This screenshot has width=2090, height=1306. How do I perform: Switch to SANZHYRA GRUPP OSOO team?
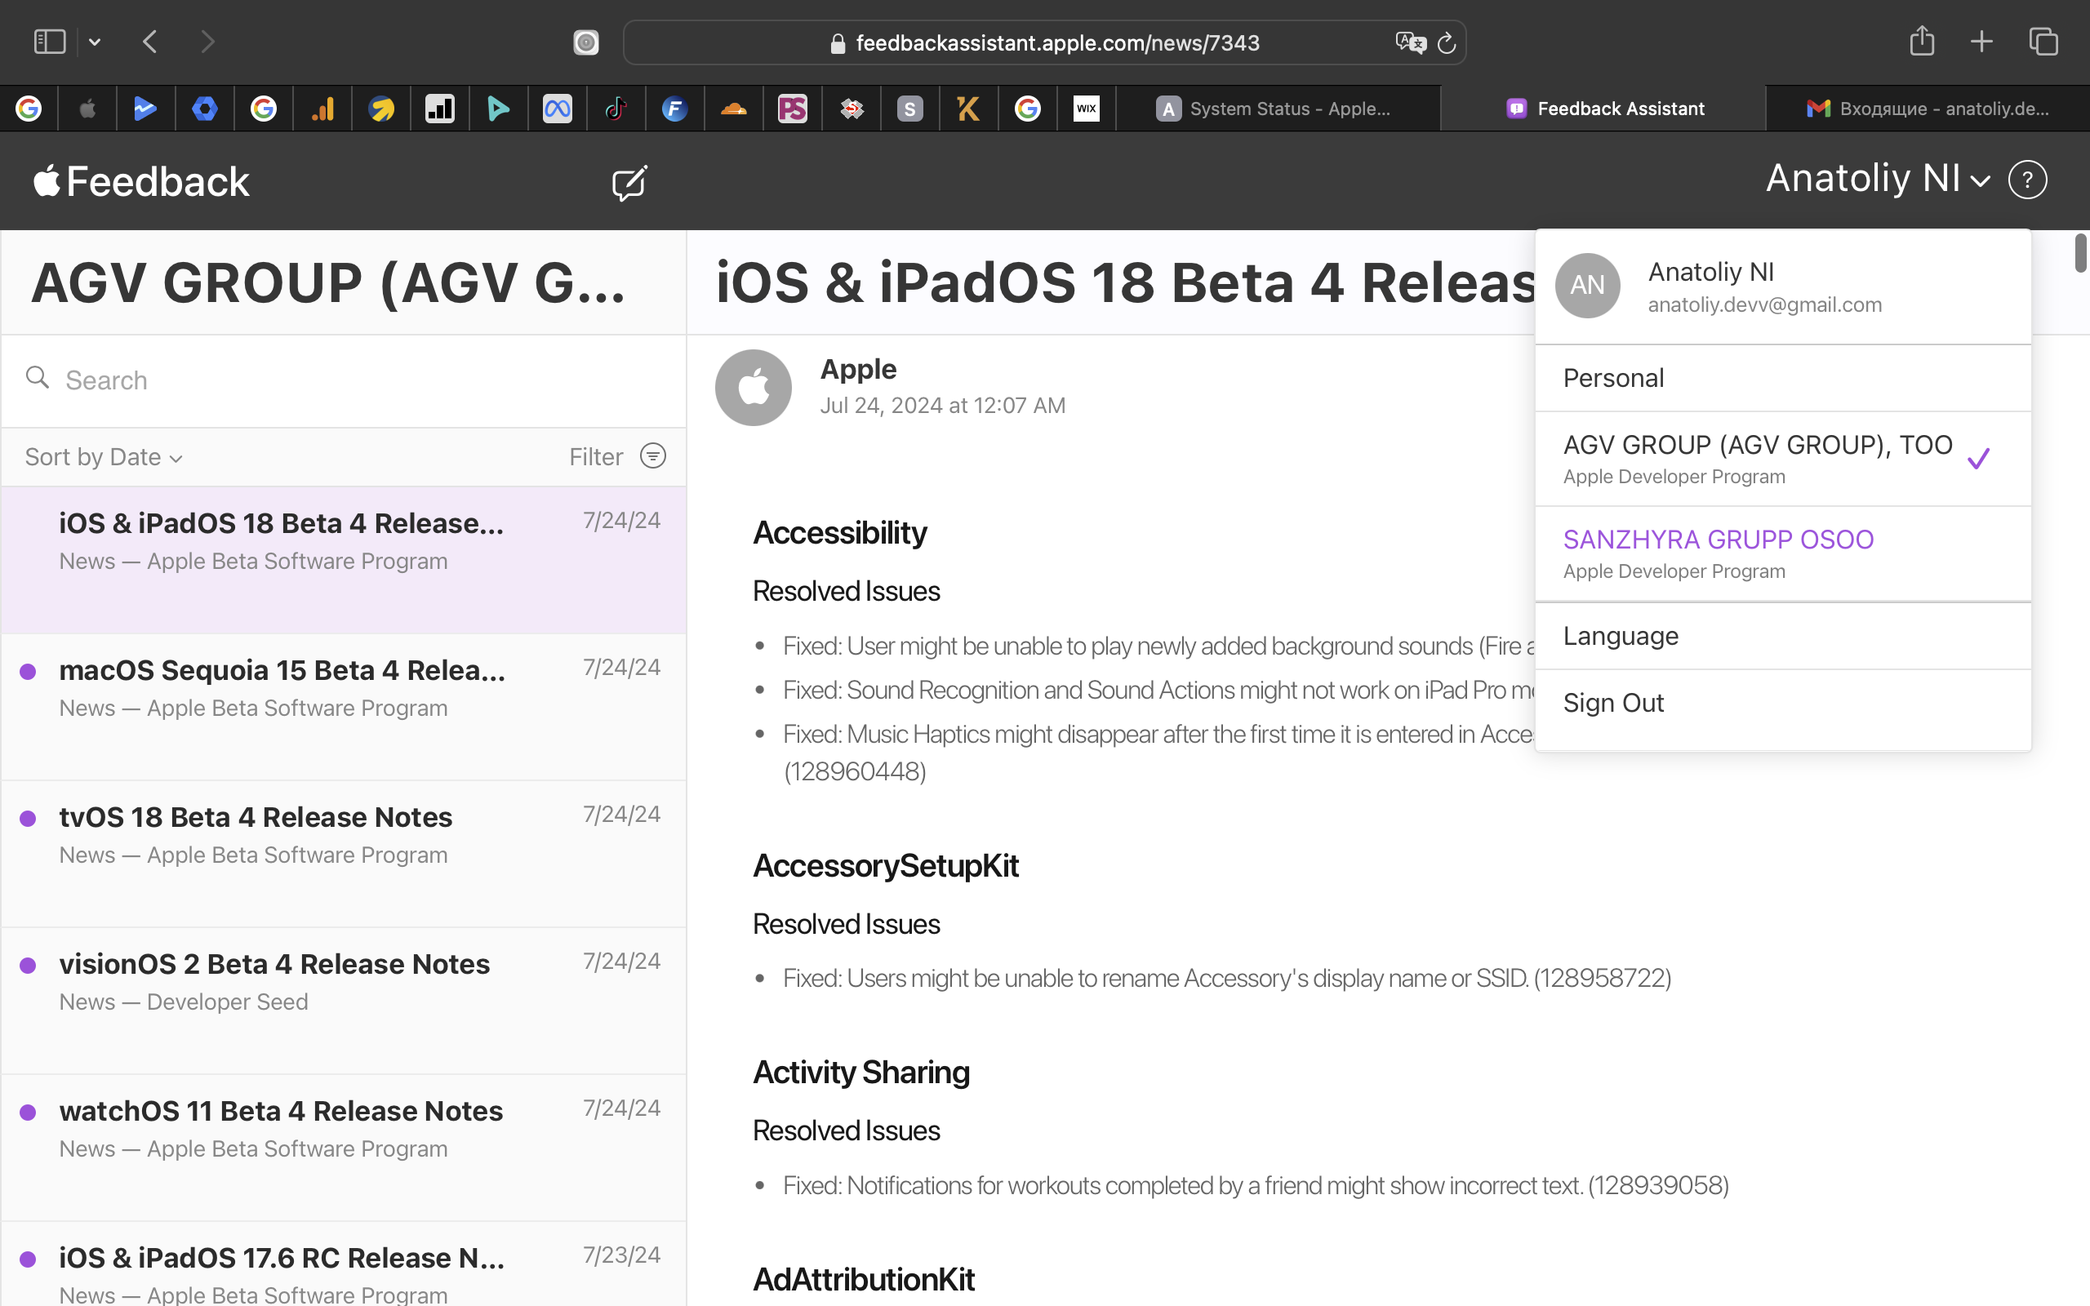point(1782,553)
